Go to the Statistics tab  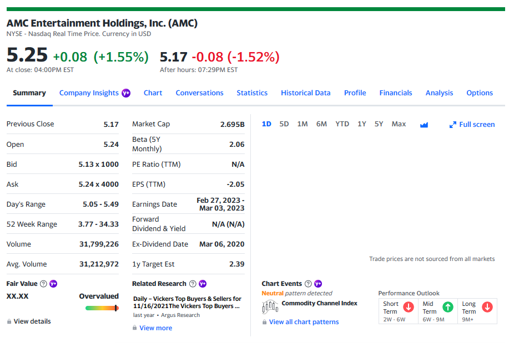252,93
